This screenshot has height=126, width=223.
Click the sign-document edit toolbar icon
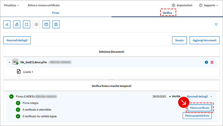click(x=17, y=25)
